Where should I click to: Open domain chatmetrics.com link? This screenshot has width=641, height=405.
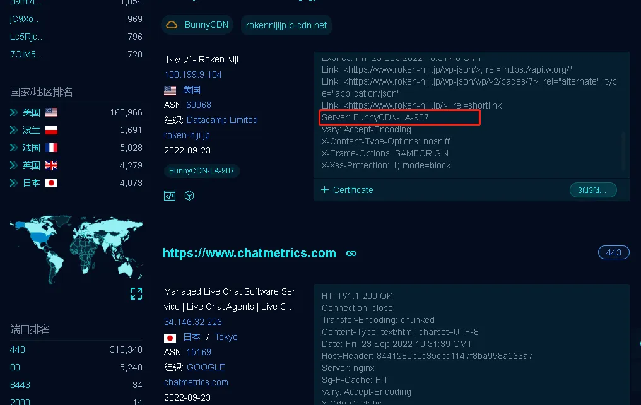tap(196, 382)
